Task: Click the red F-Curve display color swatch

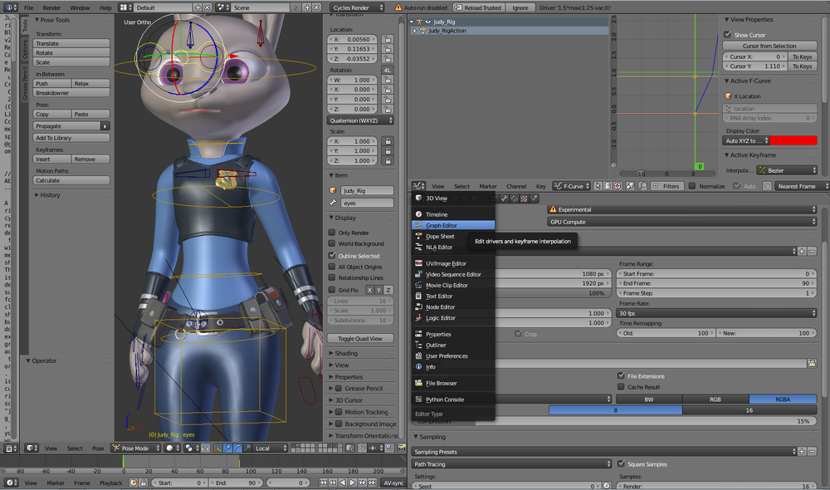Action: point(793,140)
